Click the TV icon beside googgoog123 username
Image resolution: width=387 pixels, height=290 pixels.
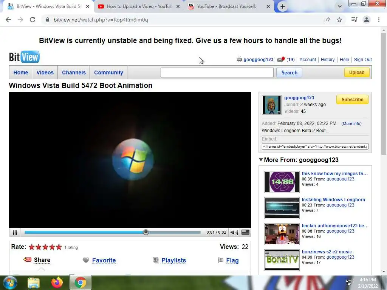point(239,59)
